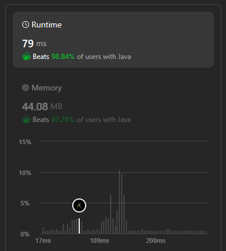Image resolution: width=226 pixels, height=251 pixels.
Task: Click the 200ms axis label
Action: click(156, 240)
